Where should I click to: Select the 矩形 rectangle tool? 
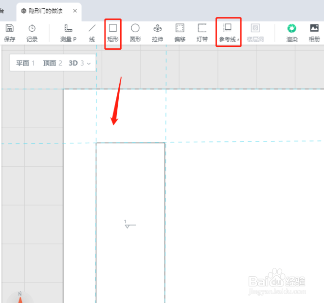[113, 33]
